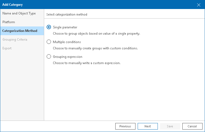Click the 'Grouping expression' label text
Screen dimensions: 205x132
68,57
